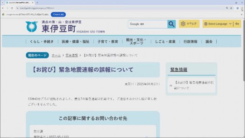Set Chrome as default browser button

click(58, 15)
